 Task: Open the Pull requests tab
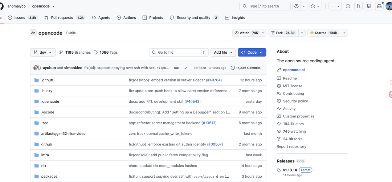click(65, 18)
